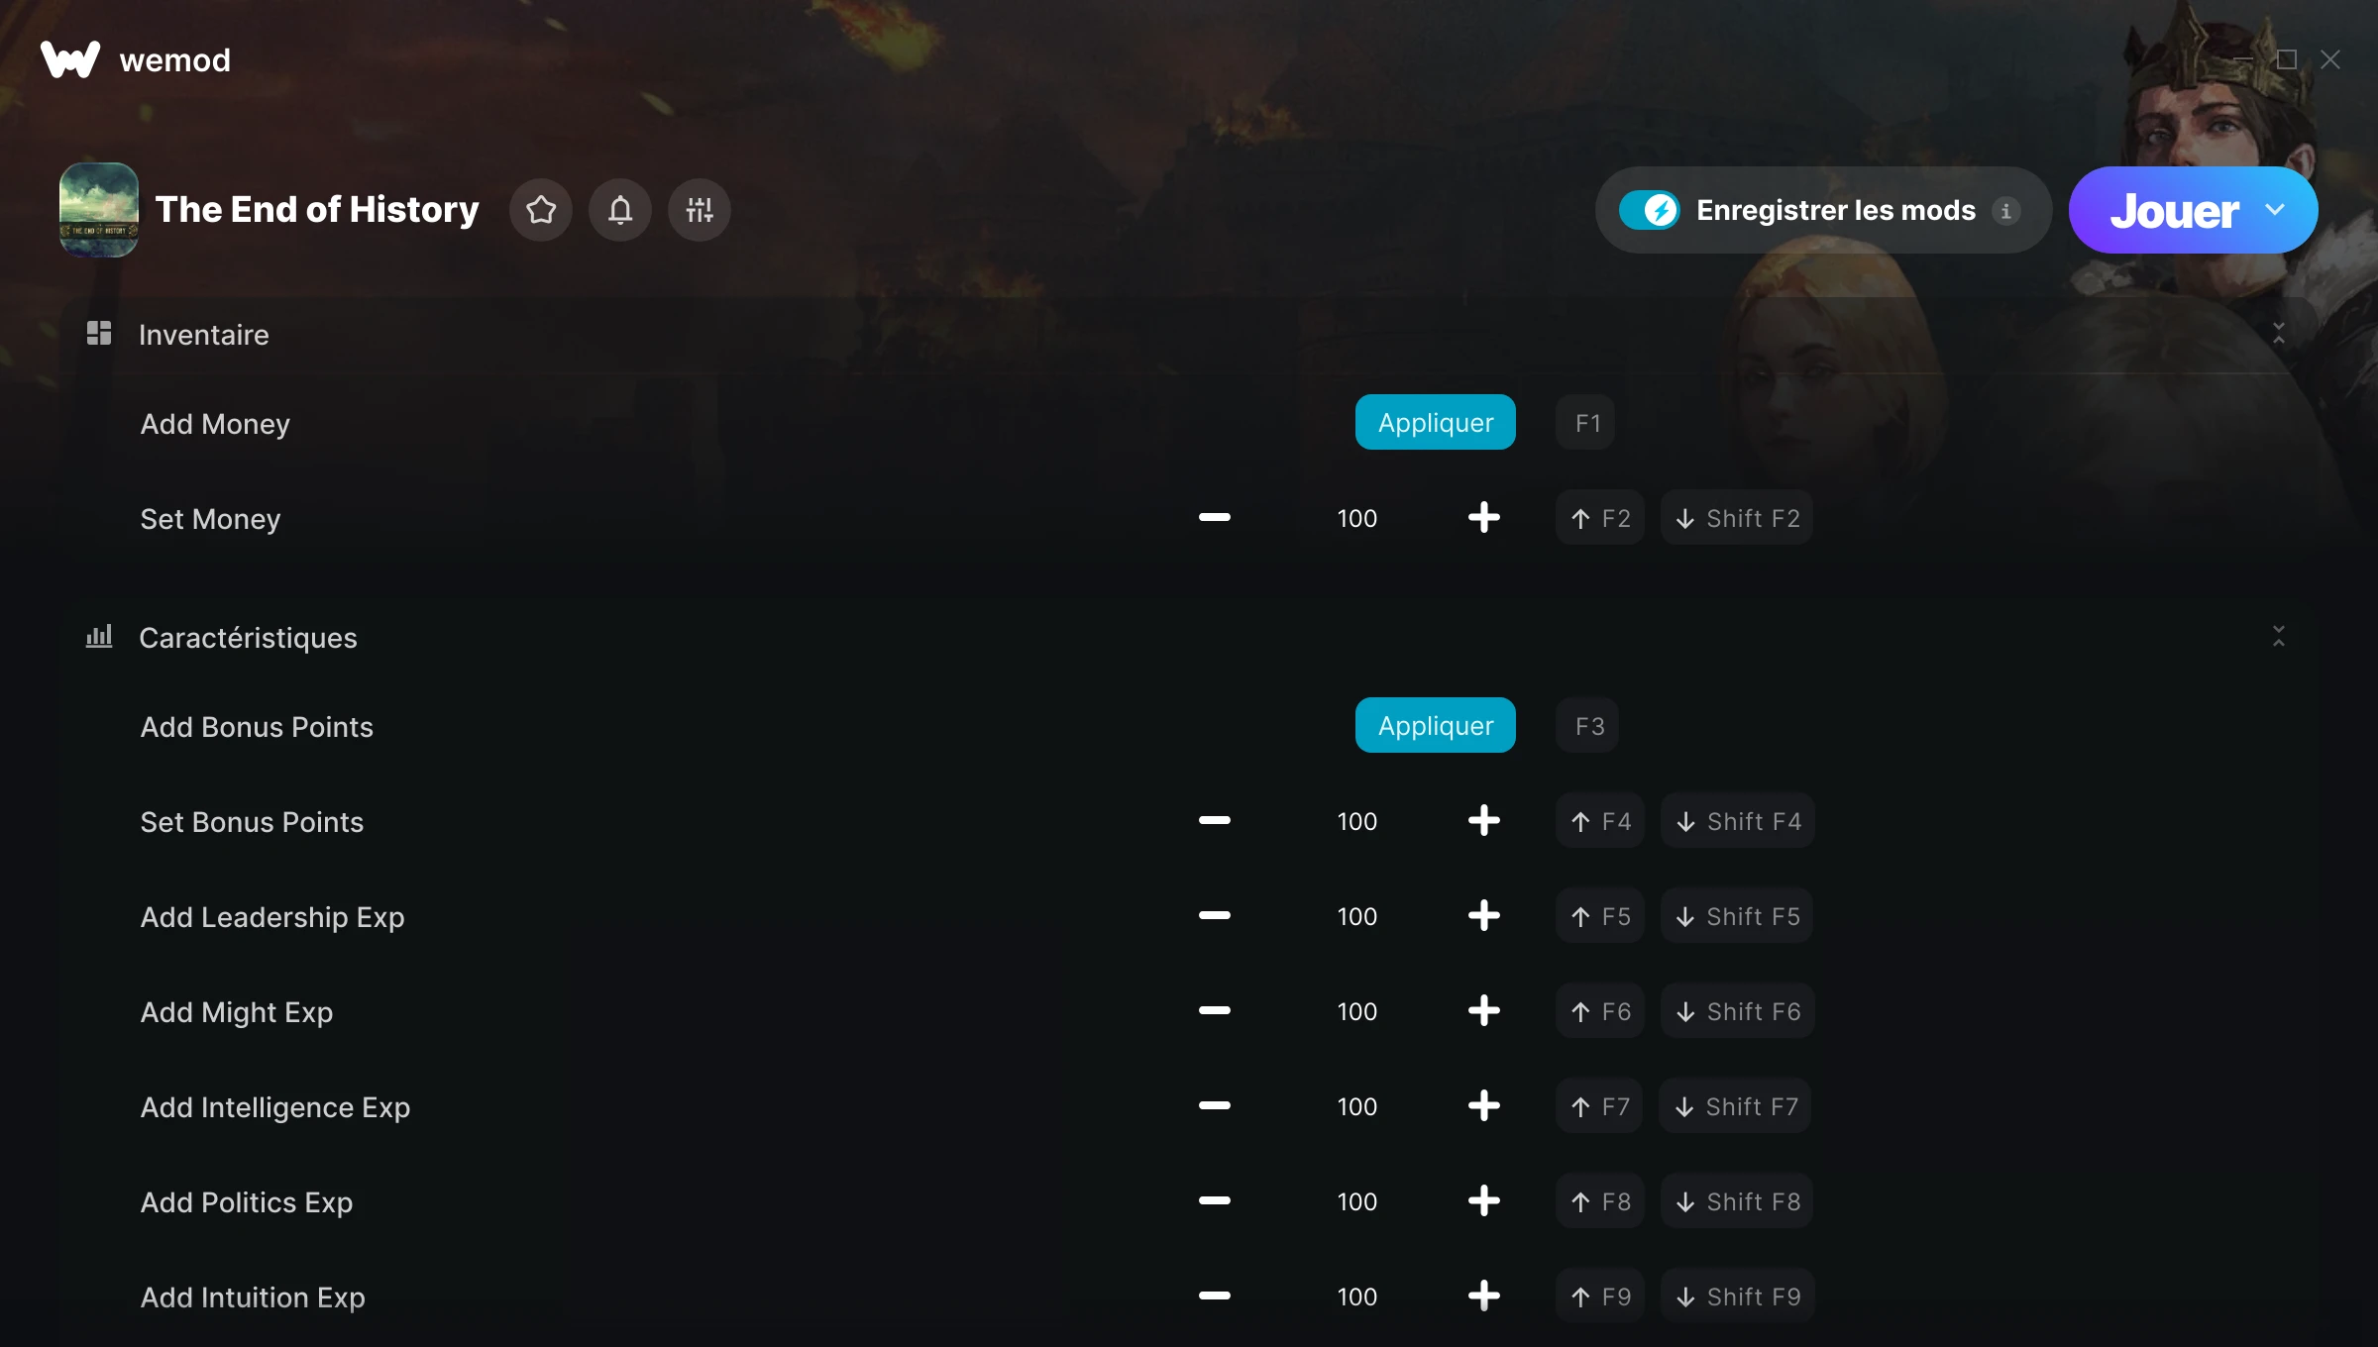This screenshot has width=2378, height=1347.
Task: Increase Set Bonus Points with the plus icon
Action: [x=1483, y=820]
